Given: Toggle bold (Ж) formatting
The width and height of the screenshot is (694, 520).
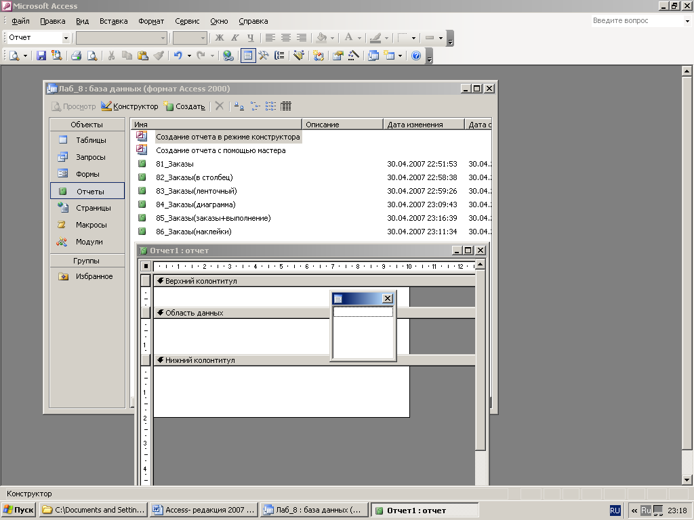Looking at the screenshot, I should pos(219,38).
